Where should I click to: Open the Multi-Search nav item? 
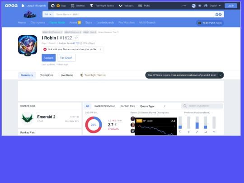(x=147, y=23)
